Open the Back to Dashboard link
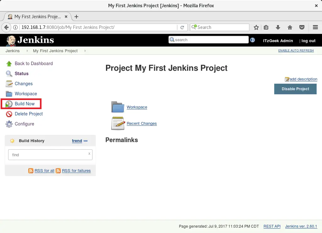The image size is (322, 233). click(34, 64)
